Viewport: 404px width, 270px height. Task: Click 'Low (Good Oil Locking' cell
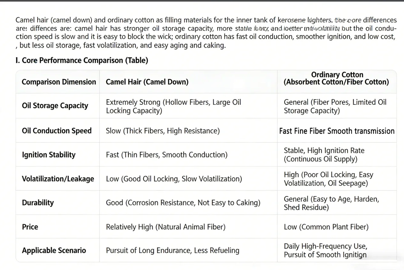tap(174, 179)
